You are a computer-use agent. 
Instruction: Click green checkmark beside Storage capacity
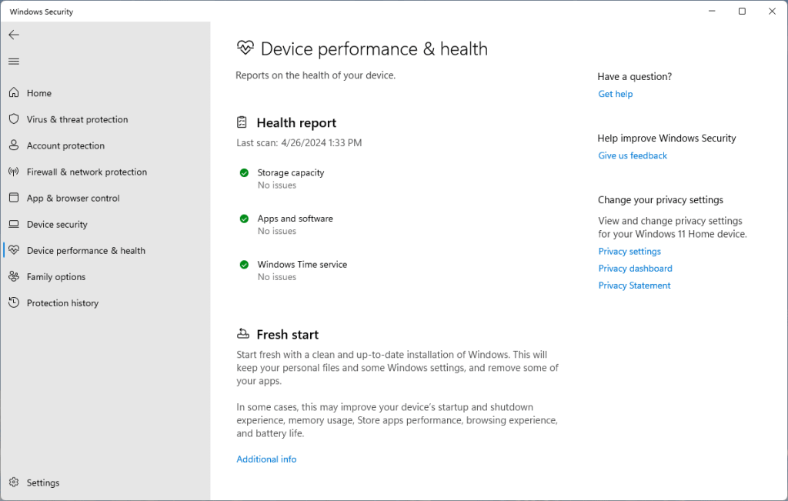244,173
